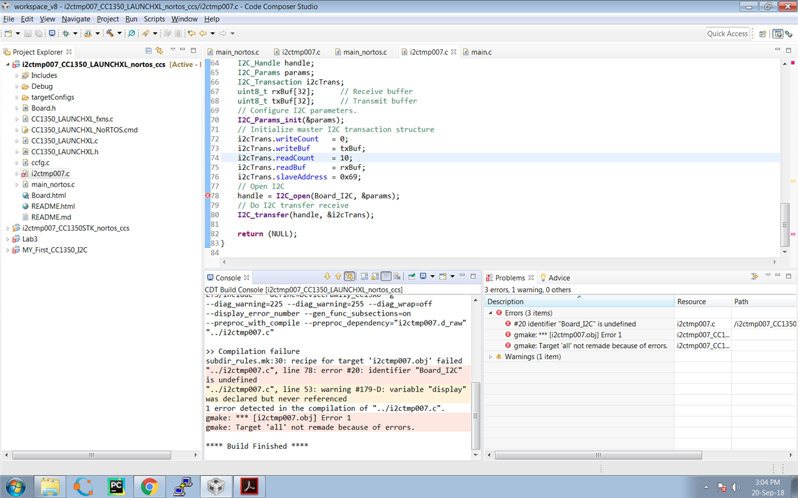Click error marker on line 78
Screen dimensions: 798x498
[x=208, y=196]
